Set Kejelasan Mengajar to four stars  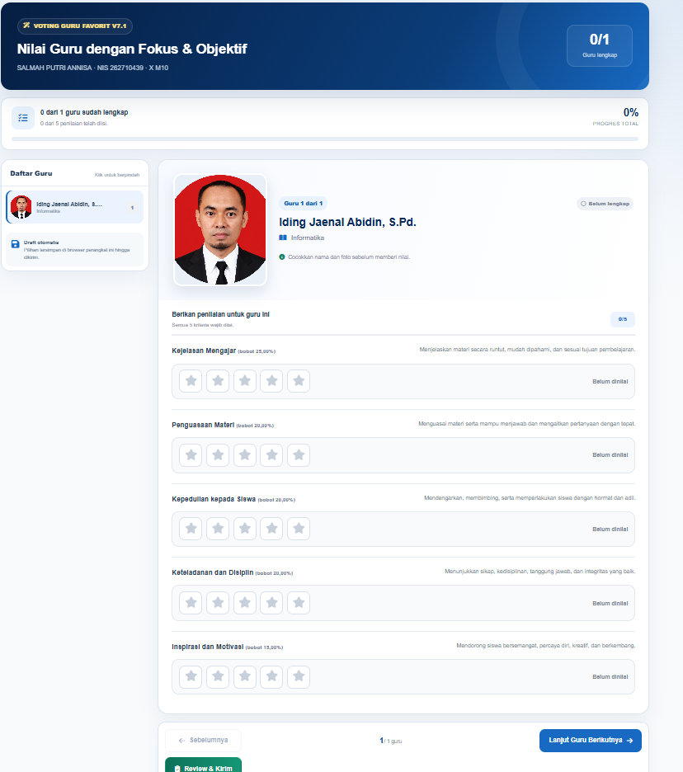(271, 381)
